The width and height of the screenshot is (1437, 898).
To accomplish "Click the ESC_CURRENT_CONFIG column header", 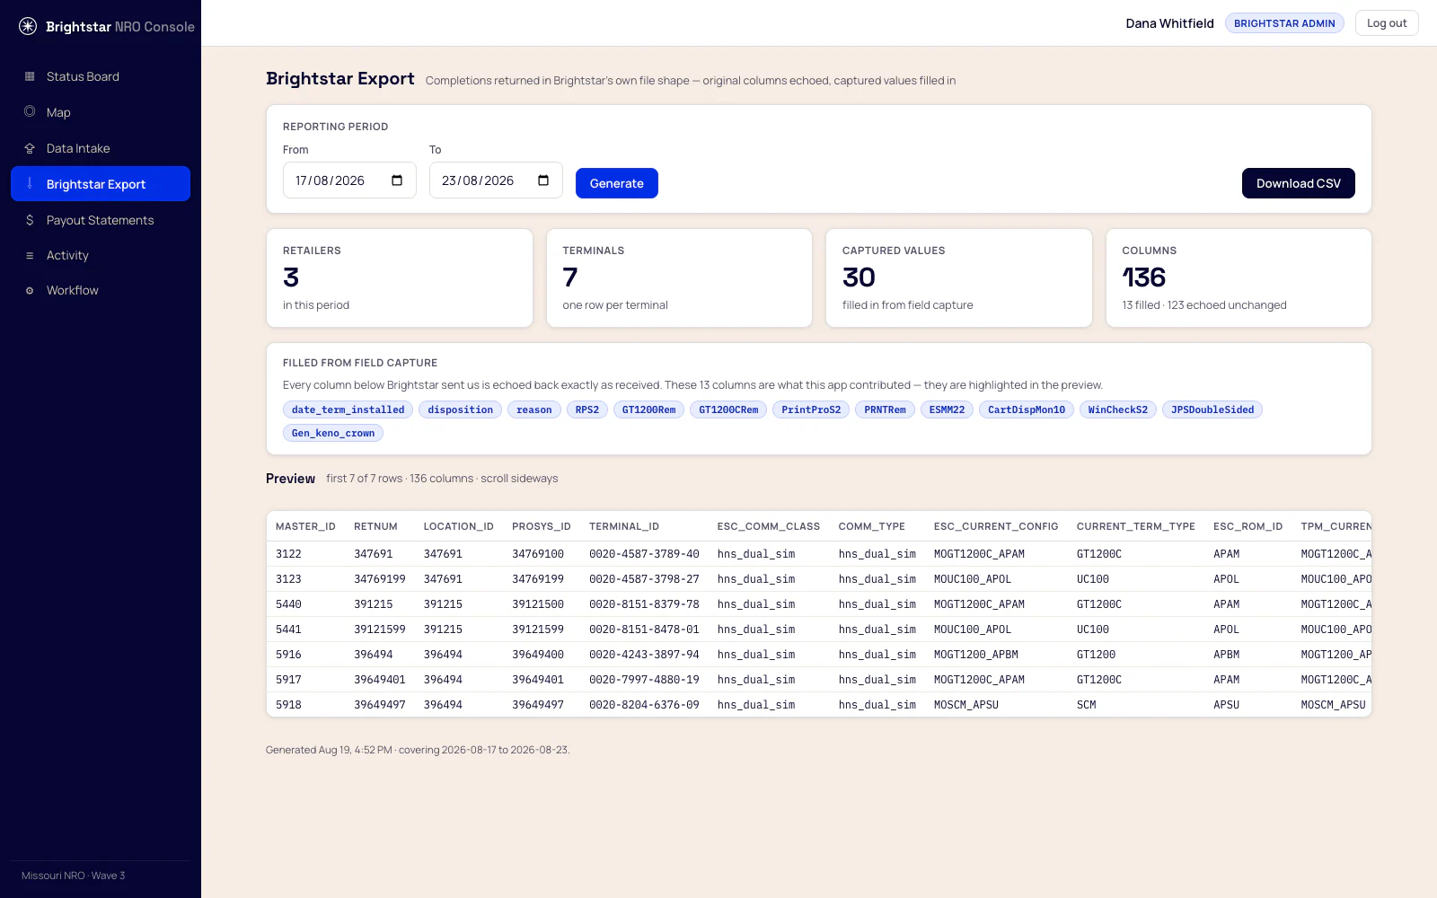I will 996,526.
